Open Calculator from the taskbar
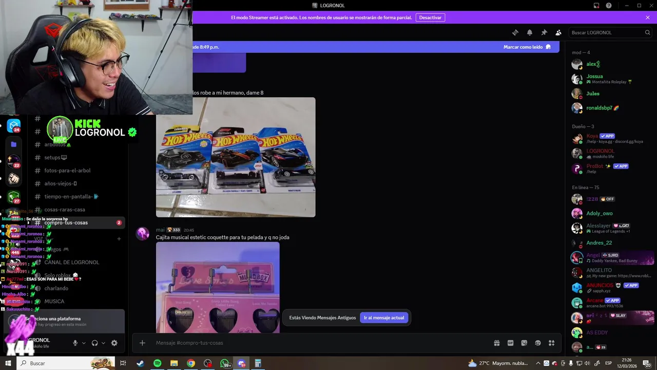The width and height of the screenshot is (657, 370). [x=258, y=363]
